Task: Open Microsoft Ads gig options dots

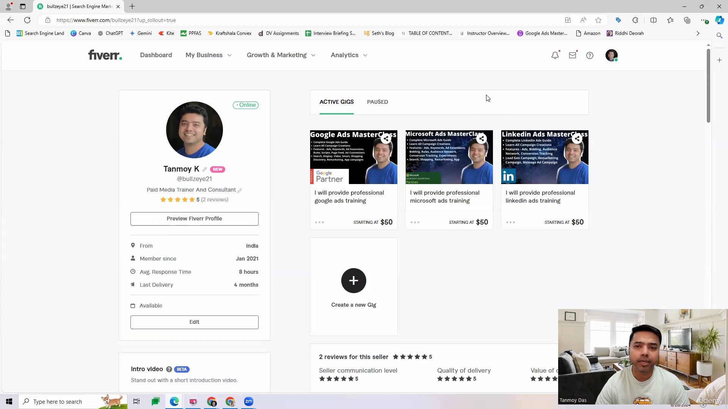Action: (x=415, y=222)
